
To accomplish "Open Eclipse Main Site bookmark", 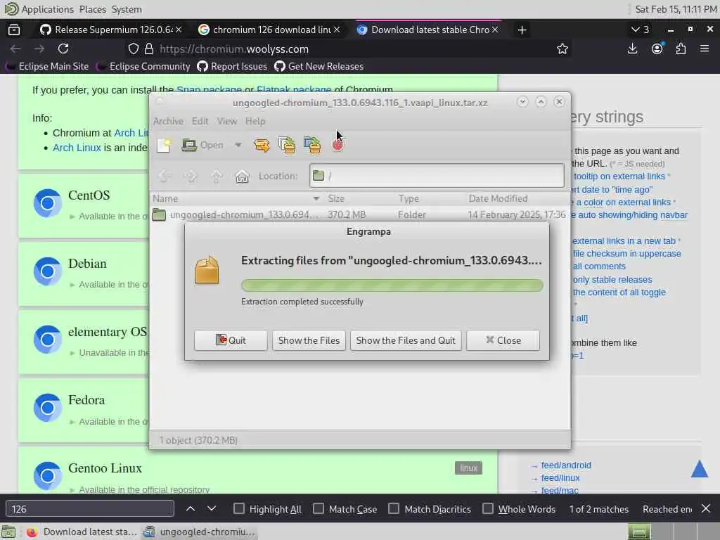I will (x=47, y=67).
